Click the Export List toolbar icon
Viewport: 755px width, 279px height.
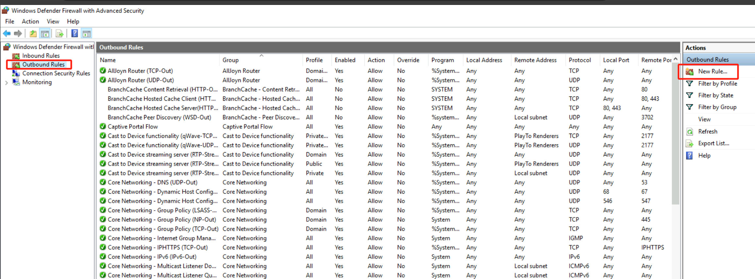pyautogui.click(x=59, y=33)
